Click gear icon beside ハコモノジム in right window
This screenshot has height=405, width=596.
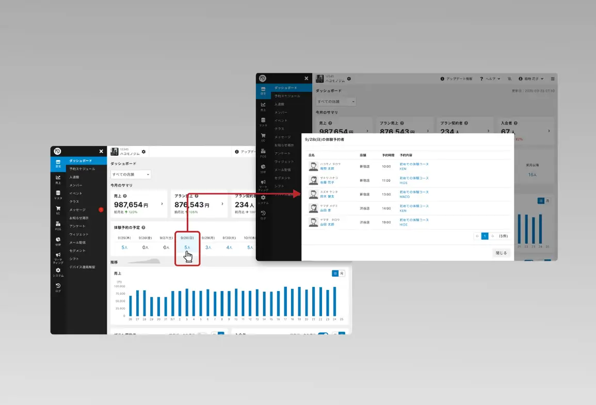pos(349,78)
